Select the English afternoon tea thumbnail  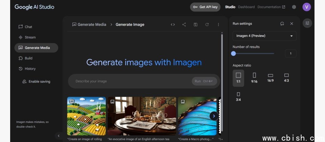click(x=142, y=116)
